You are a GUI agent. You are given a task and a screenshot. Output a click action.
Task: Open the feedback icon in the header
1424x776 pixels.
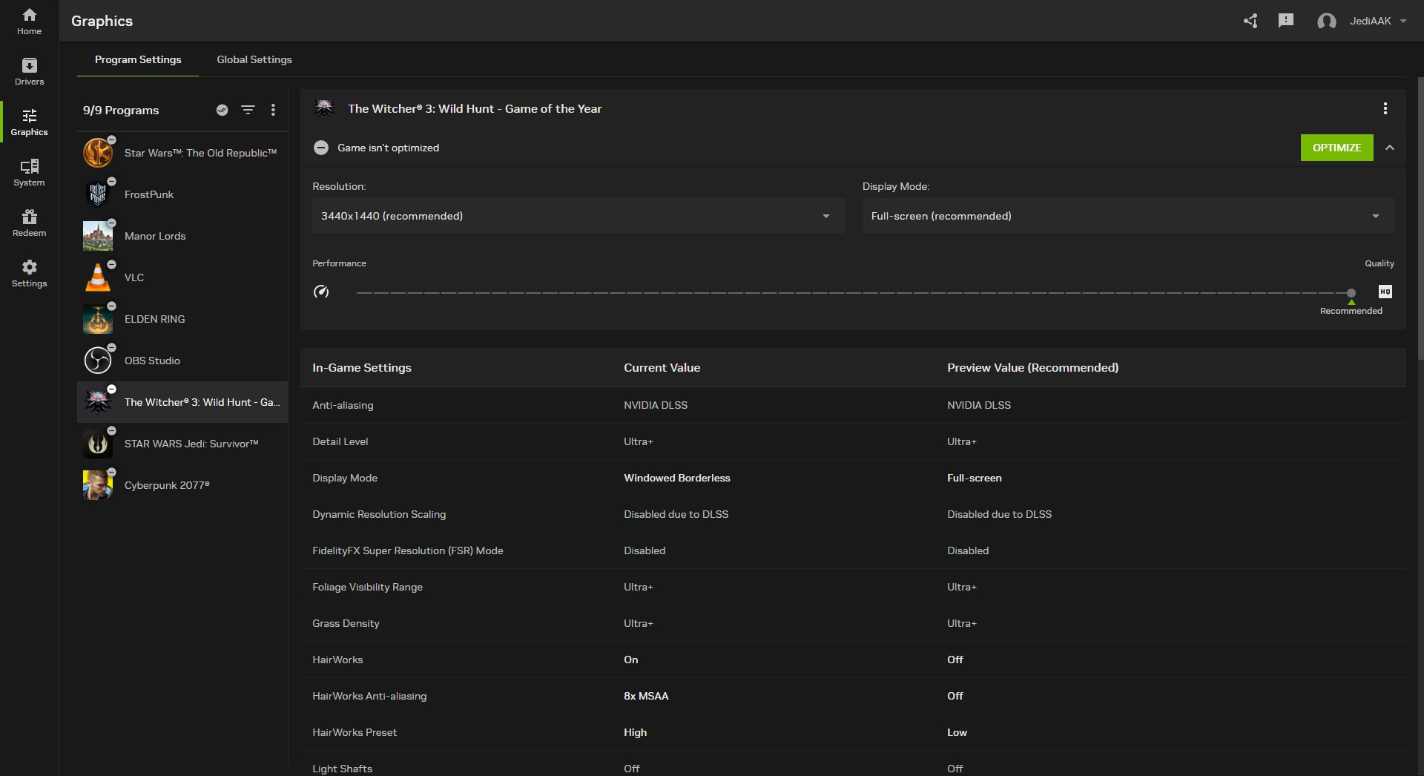[1286, 21]
